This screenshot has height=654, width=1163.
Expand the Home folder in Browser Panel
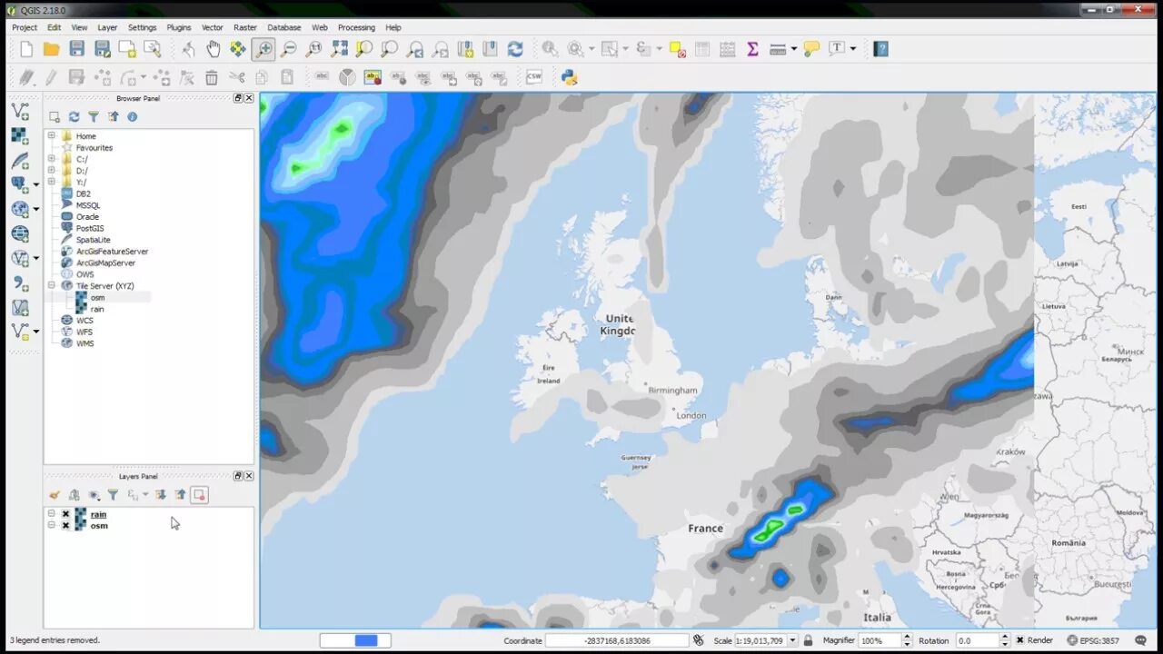(52, 136)
